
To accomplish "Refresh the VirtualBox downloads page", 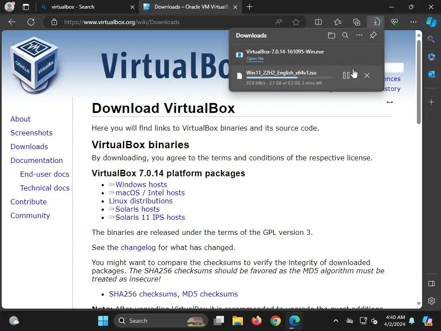I will (31, 22).
